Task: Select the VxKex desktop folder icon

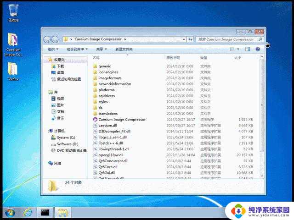Action: coord(13,71)
